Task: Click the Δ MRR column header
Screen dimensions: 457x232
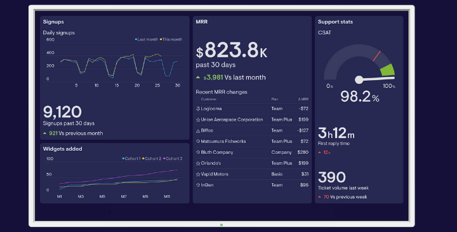Action: pyautogui.click(x=303, y=99)
